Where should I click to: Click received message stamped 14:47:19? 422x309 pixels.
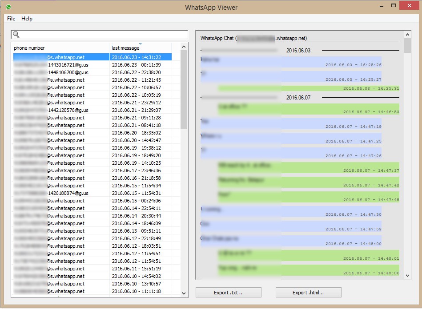pos(291,123)
